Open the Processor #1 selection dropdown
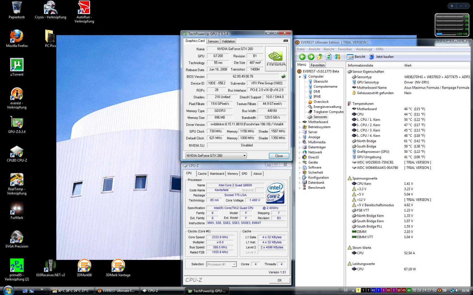 point(221,264)
